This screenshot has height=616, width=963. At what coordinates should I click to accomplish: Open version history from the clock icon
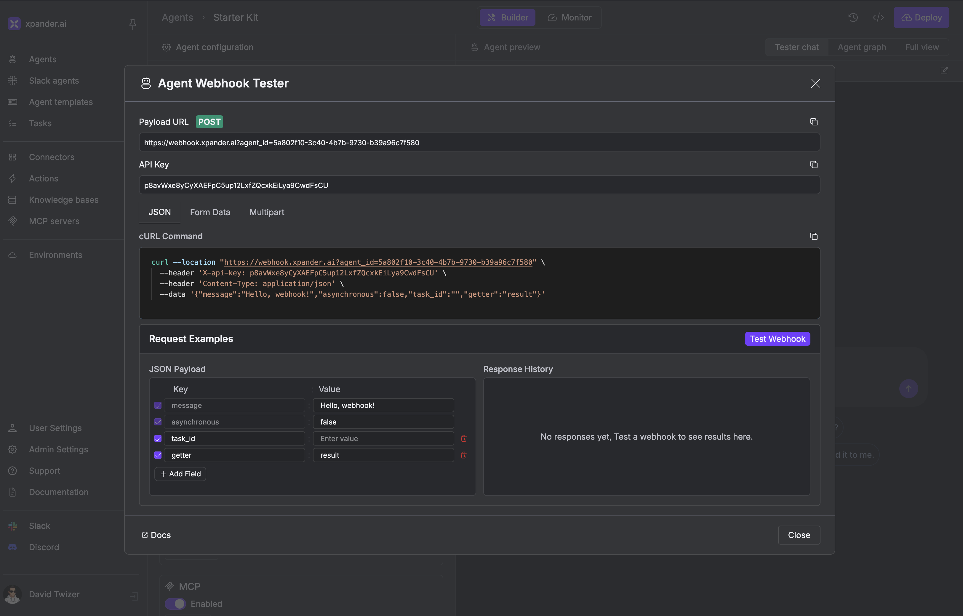(x=853, y=17)
